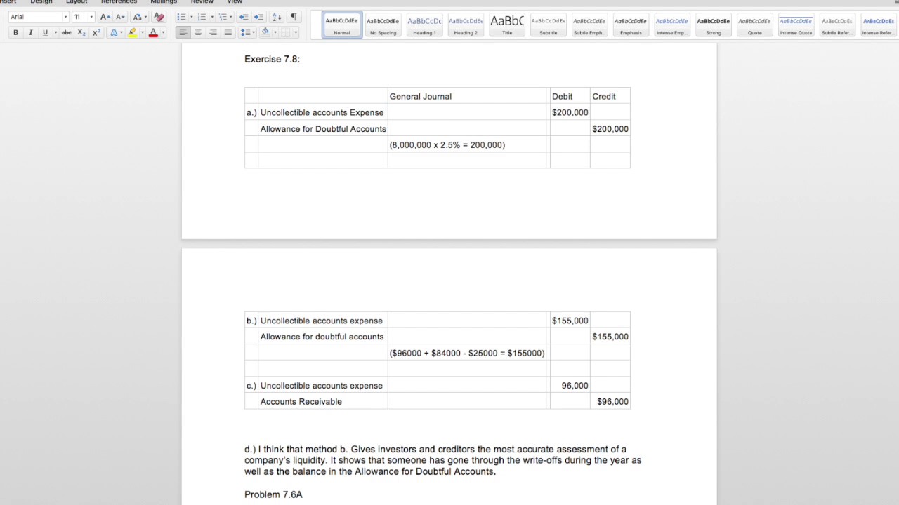Apply paragraph shading fill
This screenshot has height=505, width=899.
(265, 32)
